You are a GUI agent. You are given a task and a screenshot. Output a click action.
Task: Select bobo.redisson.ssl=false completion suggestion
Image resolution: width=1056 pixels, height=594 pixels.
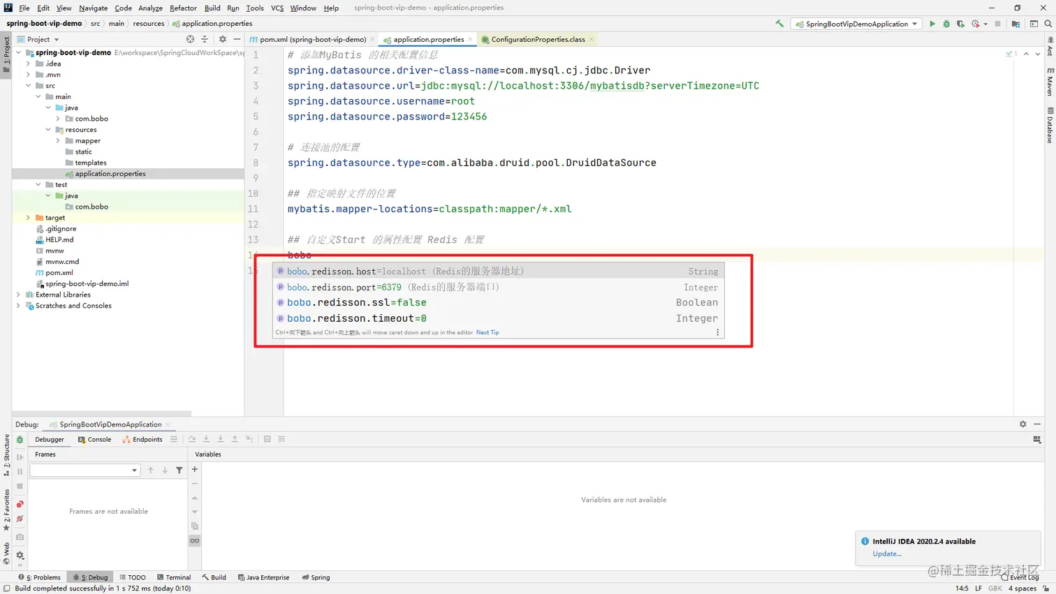[x=499, y=302]
